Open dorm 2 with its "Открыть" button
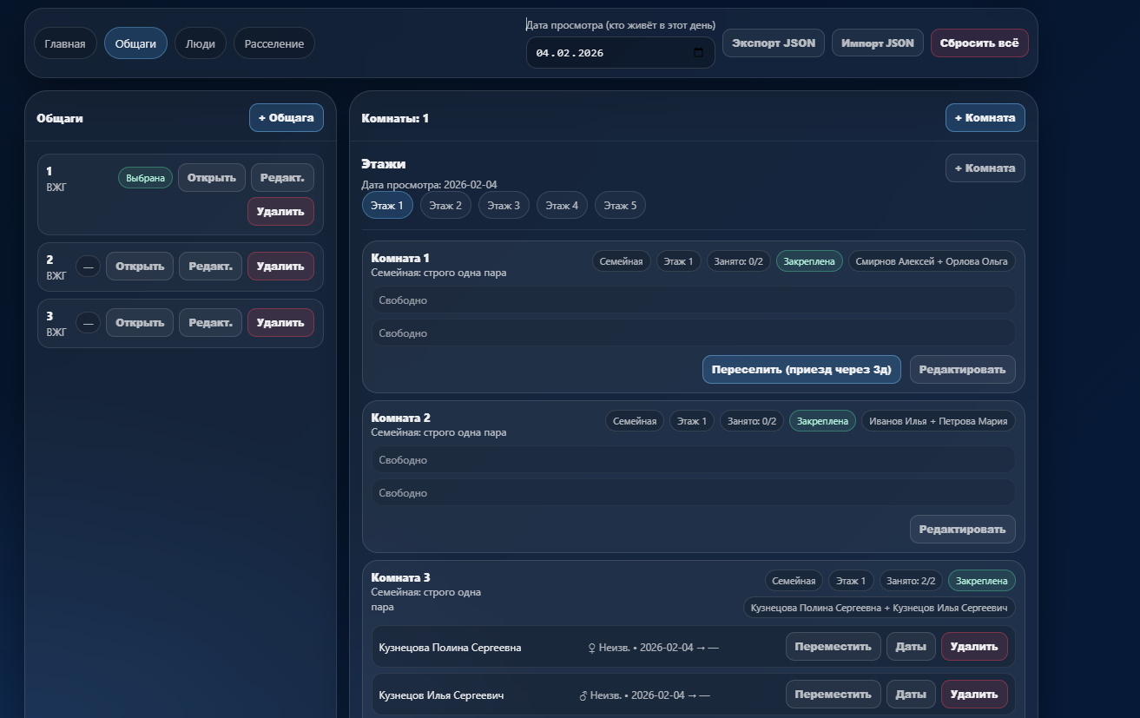The image size is (1140, 718). click(140, 267)
